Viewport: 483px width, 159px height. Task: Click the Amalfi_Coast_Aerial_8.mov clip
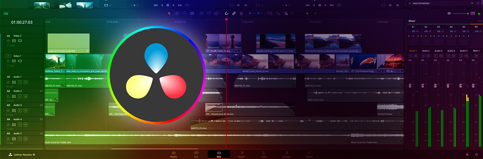(x=288, y=64)
